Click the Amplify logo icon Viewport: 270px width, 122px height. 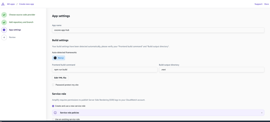point(3,4)
